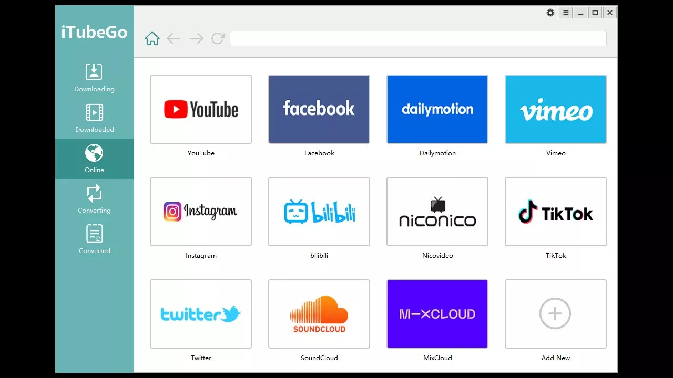The image size is (673, 378).
Task: Open the Downloading section in sidebar
Action: point(94,78)
